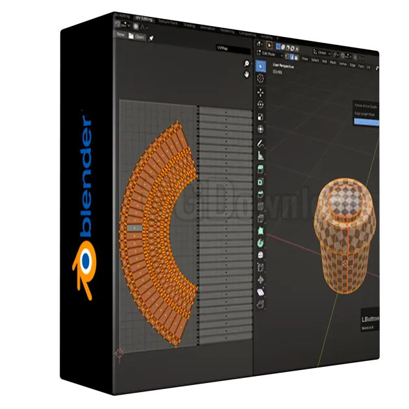
Task: Pin the image with the pin icon
Action: pyautogui.click(x=151, y=38)
